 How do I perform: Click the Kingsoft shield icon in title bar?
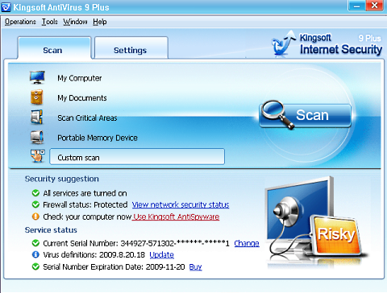point(6,7)
